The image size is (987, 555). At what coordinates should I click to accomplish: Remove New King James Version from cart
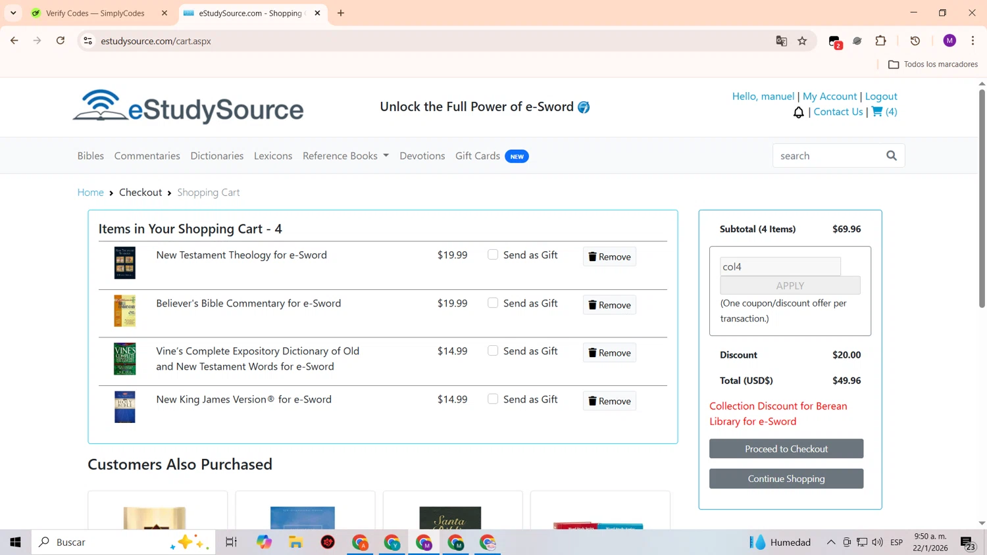point(609,400)
